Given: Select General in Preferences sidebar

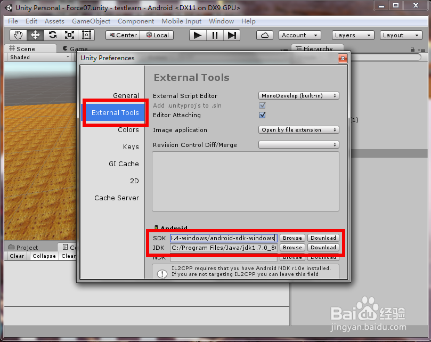Looking at the screenshot, I should 126,95.
